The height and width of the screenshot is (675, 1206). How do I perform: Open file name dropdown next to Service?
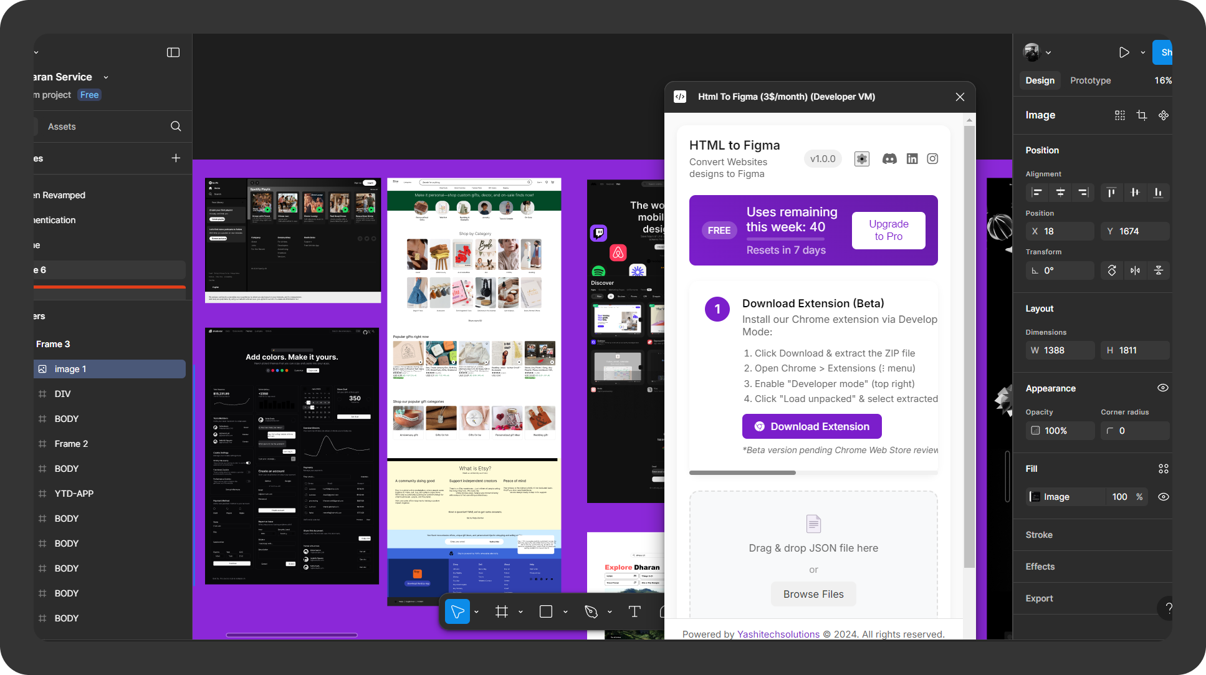tap(106, 77)
